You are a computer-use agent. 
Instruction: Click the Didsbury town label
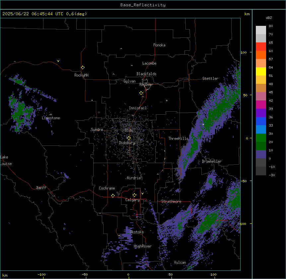pyautogui.click(x=127, y=143)
